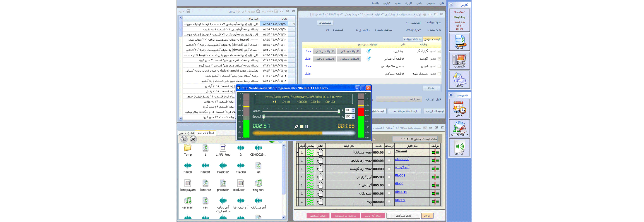Click the اضافه button
Viewport: 644px width, 222px height.
tap(431, 88)
